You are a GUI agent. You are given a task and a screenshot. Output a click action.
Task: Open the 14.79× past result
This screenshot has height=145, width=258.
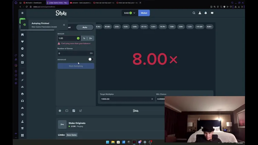click(x=163, y=27)
